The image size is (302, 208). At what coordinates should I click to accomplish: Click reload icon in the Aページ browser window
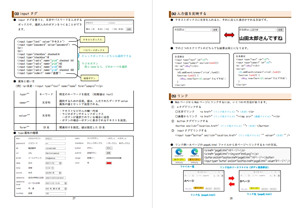pyautogui.click(x=193, y=176)
